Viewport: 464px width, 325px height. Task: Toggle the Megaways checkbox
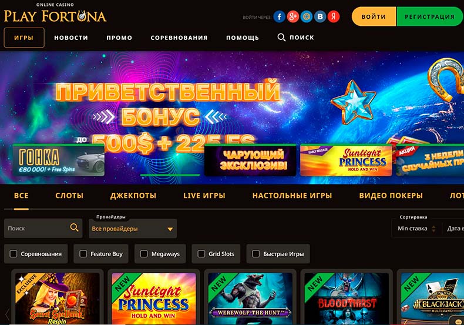[144, 254]
